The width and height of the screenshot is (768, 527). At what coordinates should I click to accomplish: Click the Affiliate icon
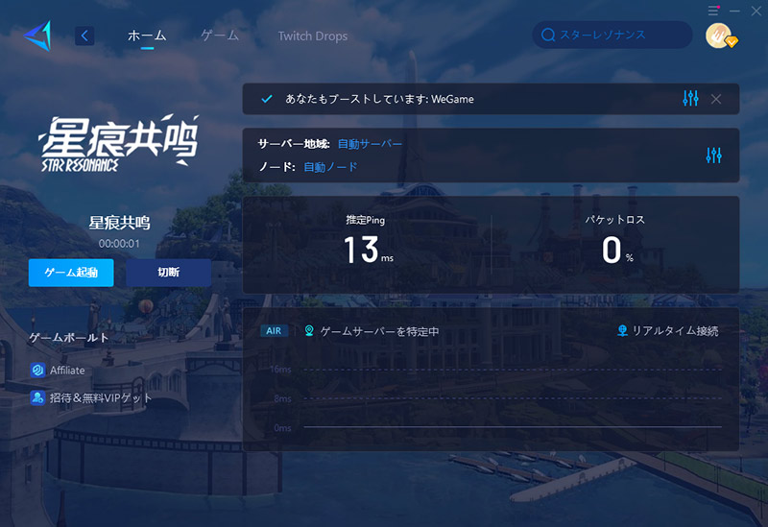pyautogui.click(x=37, y=370)
